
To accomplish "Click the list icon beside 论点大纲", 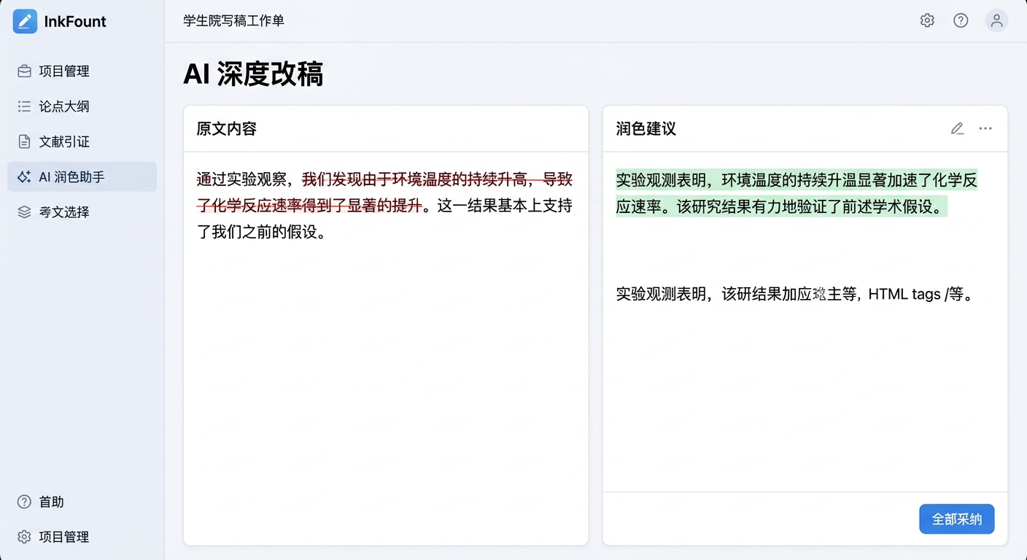I will (x=24, y=106).
